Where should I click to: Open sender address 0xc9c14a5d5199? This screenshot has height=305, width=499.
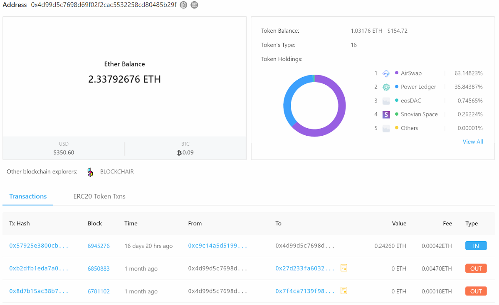pos(217,246)
